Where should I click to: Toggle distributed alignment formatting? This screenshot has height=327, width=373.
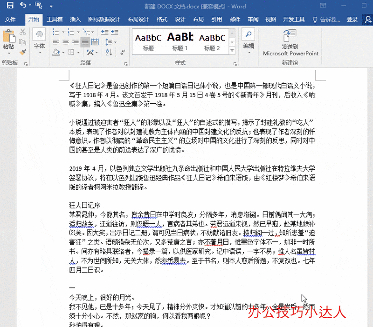point(95,41)
